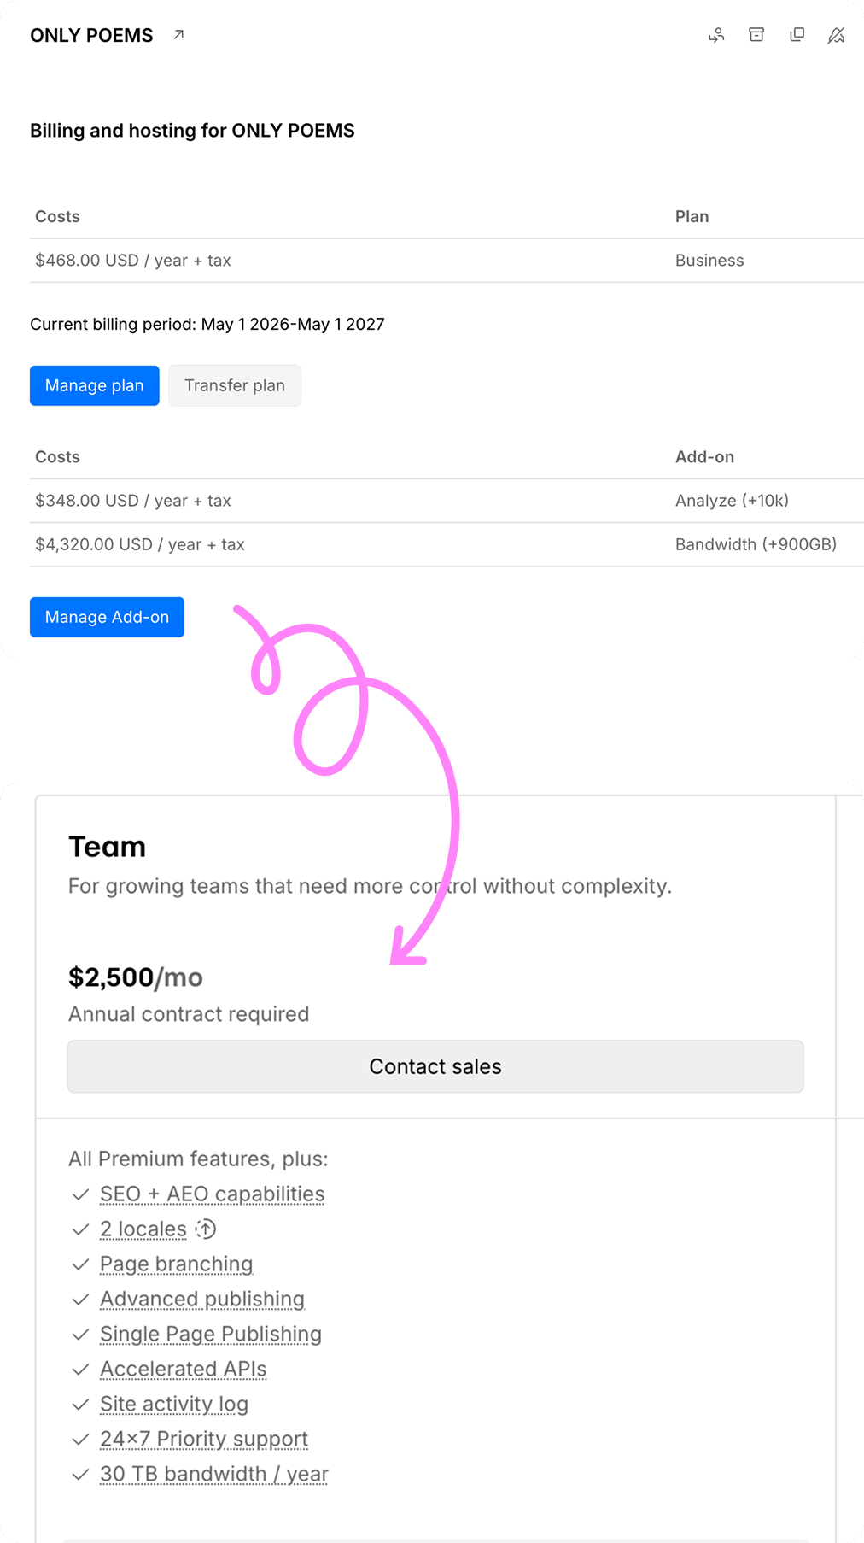Open the Advanced publishing feature link
This screenshot has height=1543, width=864.
pyautogui.click(x=202, y=1300)
